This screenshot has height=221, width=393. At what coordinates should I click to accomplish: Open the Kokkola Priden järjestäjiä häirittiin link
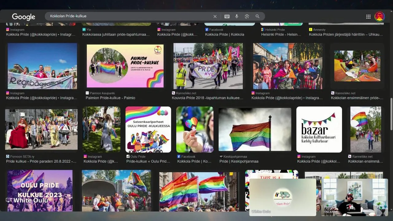[346, 34]
